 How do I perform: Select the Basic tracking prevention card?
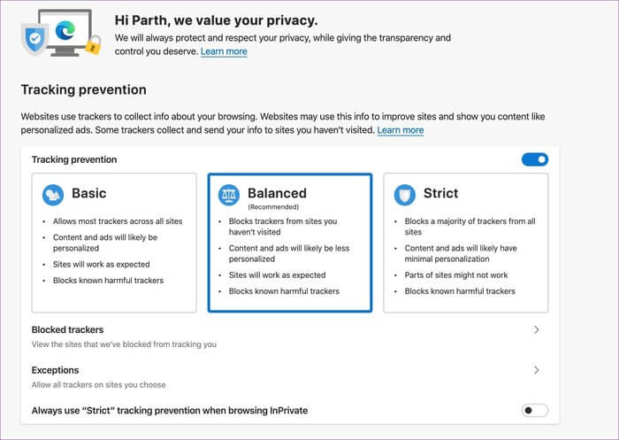[114, 243]
